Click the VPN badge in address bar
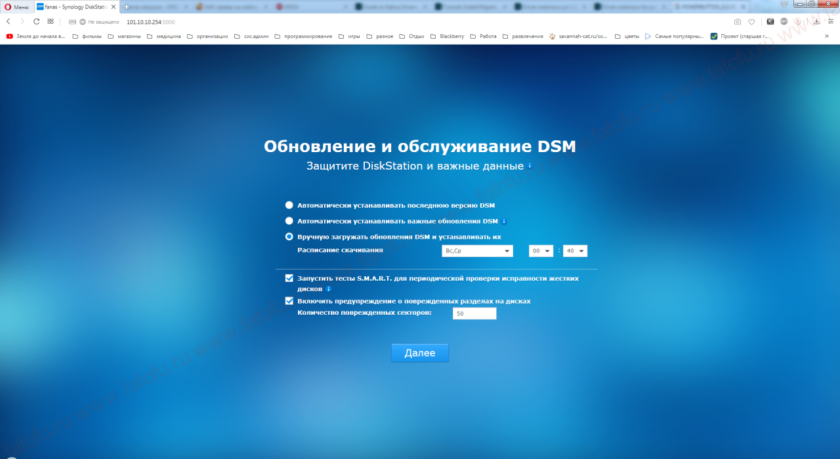The width and height of the screenshot is (840, 459). pyautogui.click(x=72, y=22)
